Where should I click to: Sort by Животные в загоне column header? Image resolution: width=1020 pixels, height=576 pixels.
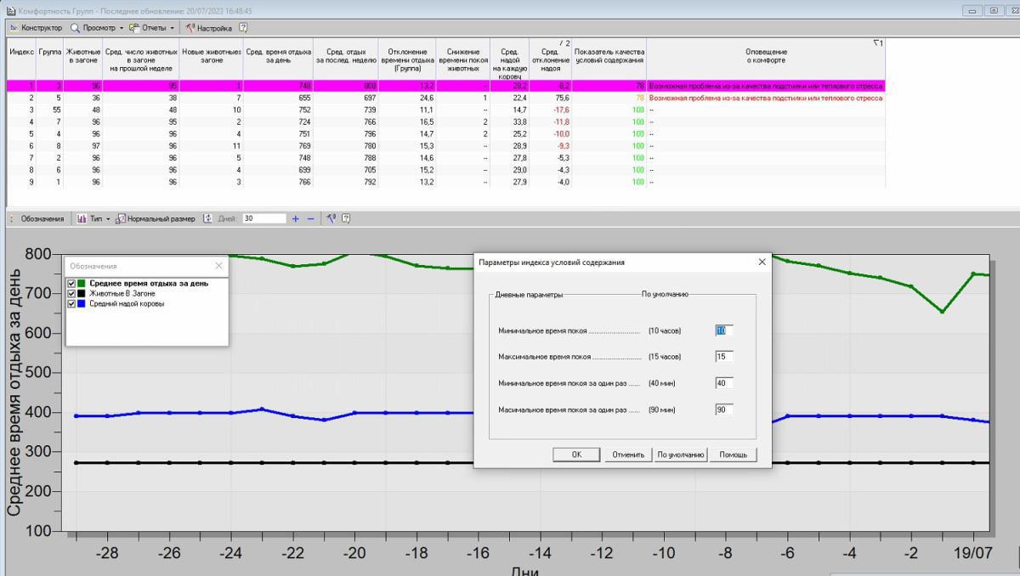pos(82,58)
